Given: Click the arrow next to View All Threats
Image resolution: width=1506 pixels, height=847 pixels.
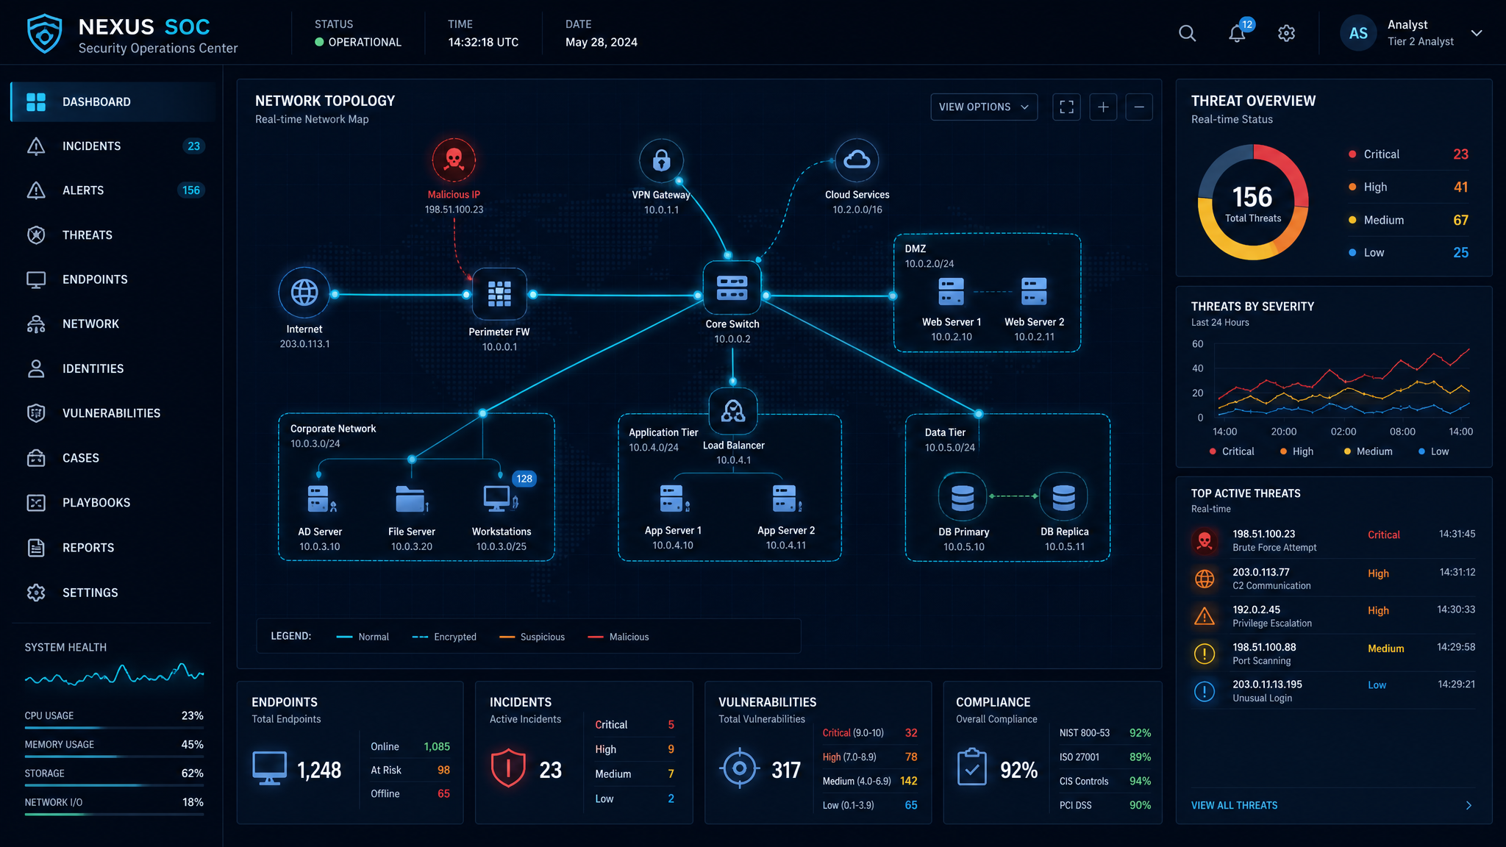Looking at the screenshot, I should point(1468,806).
